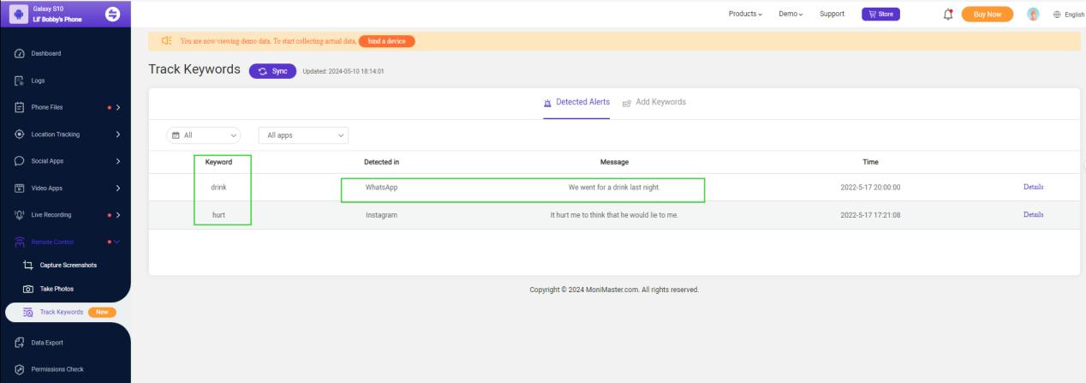1086x383 pixels.
Task: Expand the Live Recording chevron
Action: [117, 214]
